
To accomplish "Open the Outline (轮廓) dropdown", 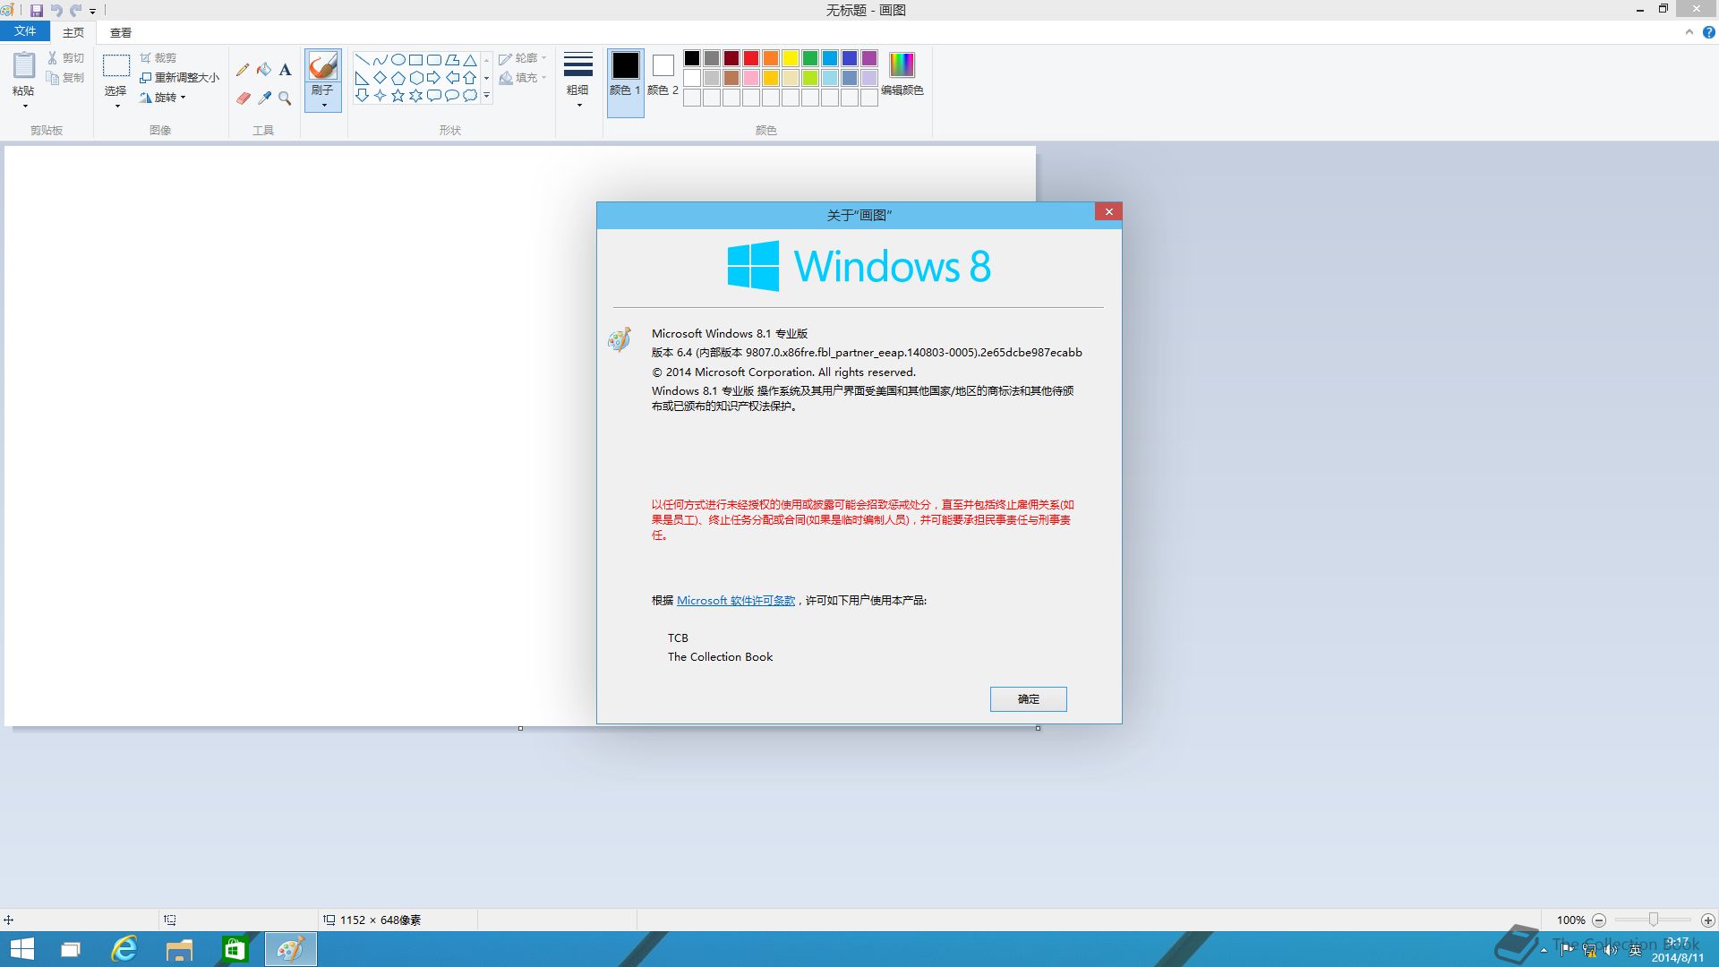I will [522, 58].
